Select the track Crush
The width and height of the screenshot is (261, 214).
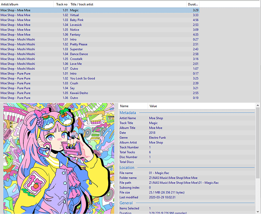[x=100, y=83]
